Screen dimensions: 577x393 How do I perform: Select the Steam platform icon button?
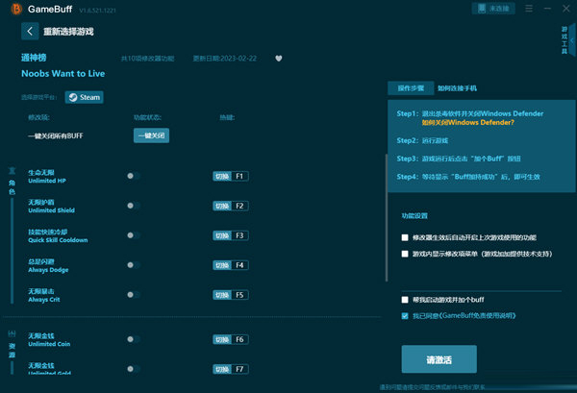(x=84, y=97)
